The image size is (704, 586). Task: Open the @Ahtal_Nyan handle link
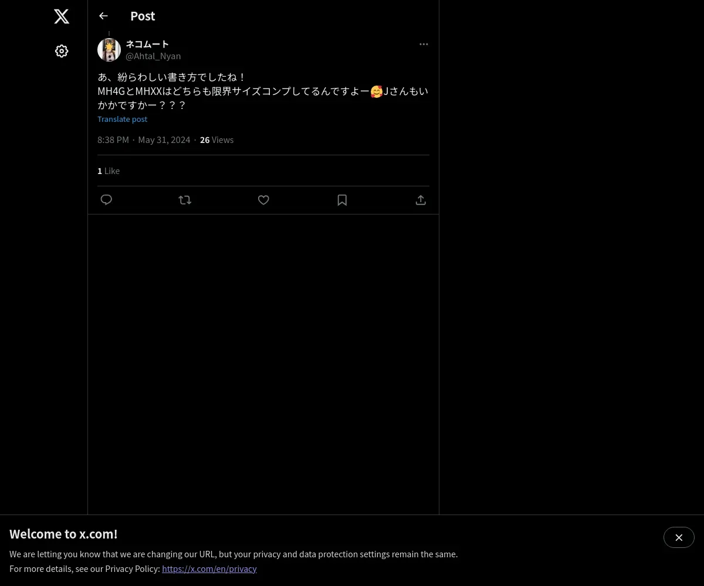point(153,56)
